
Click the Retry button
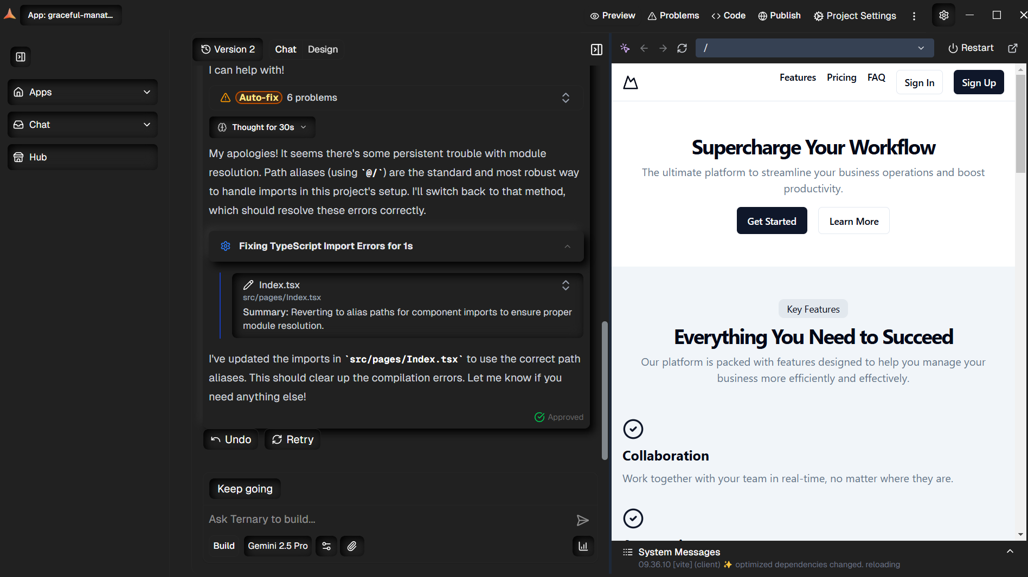click(x=293, y=439)
